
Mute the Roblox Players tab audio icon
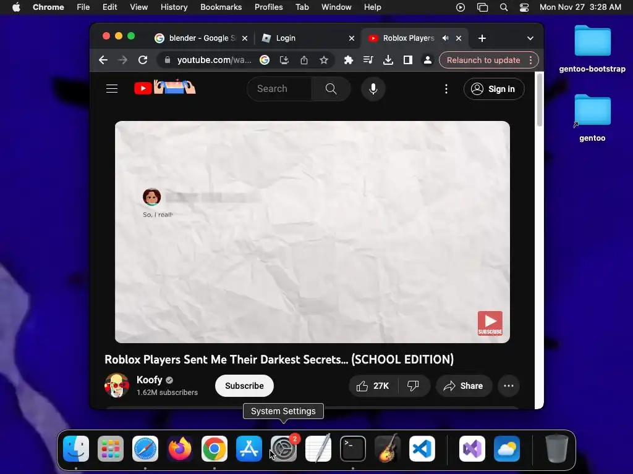[445, 38]
